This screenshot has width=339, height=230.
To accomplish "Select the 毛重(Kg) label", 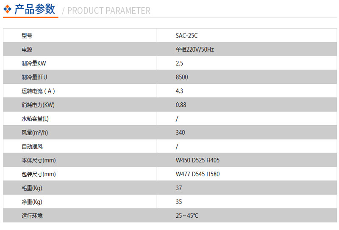I will pyautogui.click(x=32, y=188).
